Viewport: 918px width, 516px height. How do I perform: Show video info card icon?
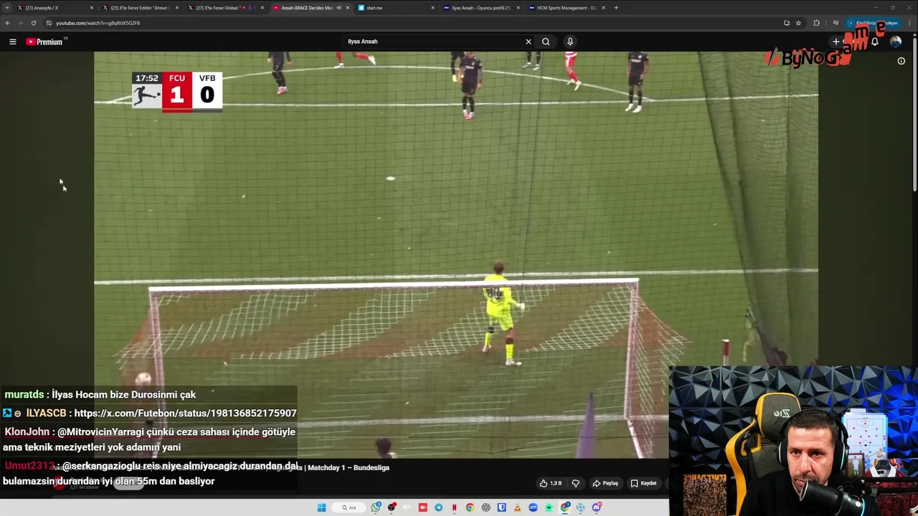pos(902,61)
